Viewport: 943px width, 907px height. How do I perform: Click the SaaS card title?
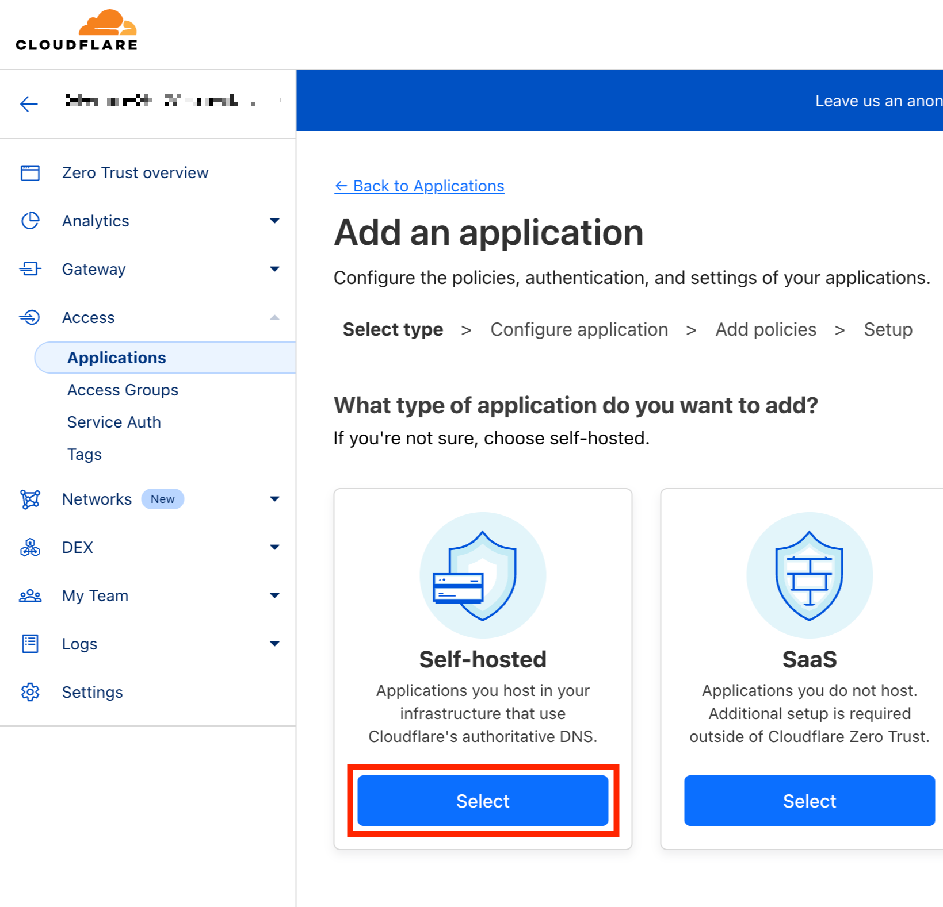click(810, 659)
